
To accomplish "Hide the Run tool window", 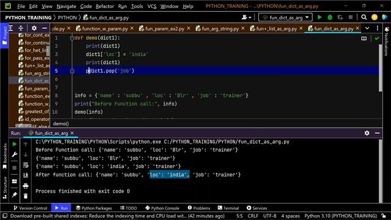I will (x=378, y=133).
